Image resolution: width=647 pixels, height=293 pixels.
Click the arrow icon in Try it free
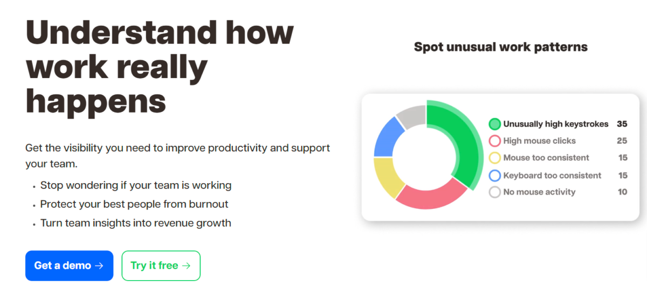coord(186,266)
